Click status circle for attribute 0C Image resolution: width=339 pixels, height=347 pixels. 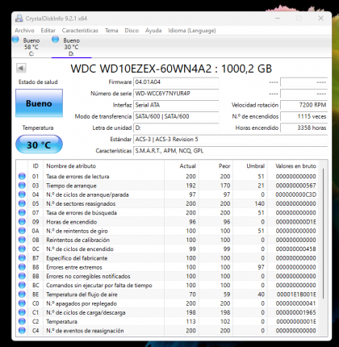pyautogui.click(x=22, y=249)
